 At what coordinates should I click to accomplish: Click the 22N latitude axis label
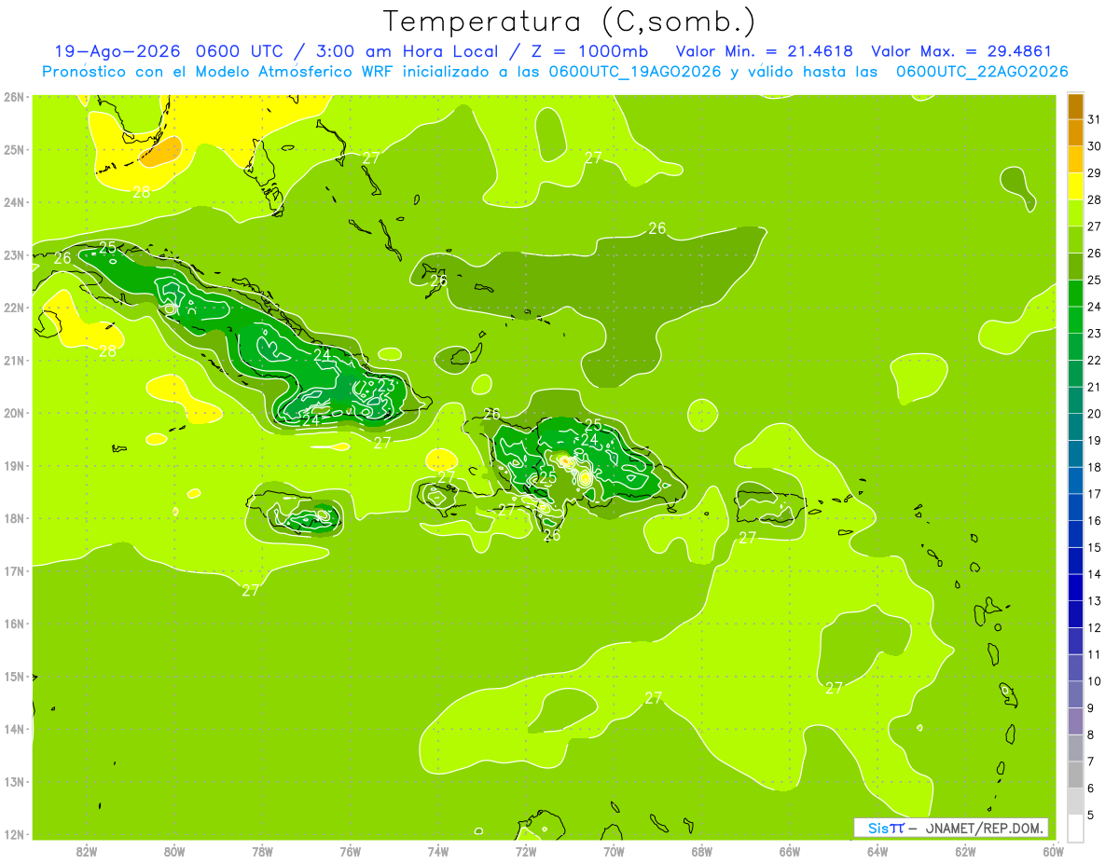point(14,308)
